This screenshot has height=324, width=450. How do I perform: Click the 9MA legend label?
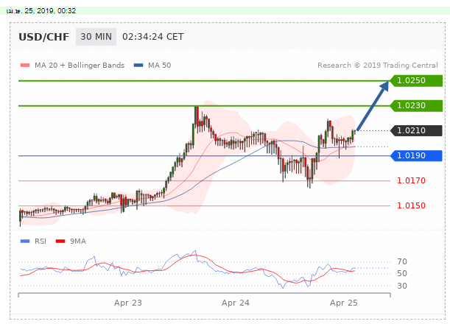[x=78, y=242]
